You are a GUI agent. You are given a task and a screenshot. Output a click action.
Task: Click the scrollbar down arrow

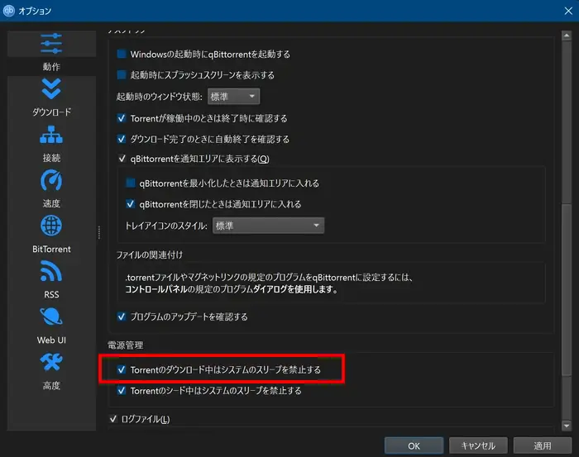(x=567, y=426)
